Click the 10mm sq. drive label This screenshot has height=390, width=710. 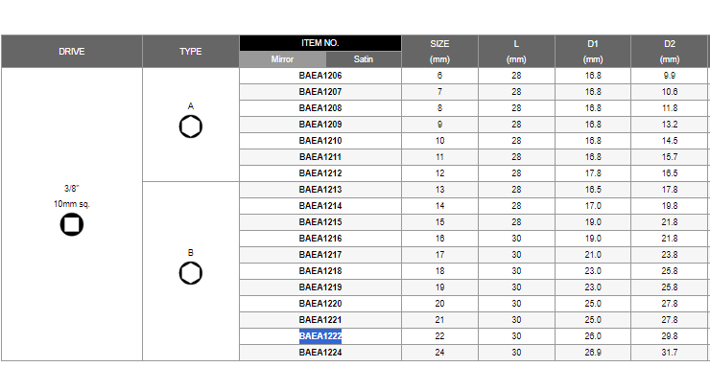point(72,204)
